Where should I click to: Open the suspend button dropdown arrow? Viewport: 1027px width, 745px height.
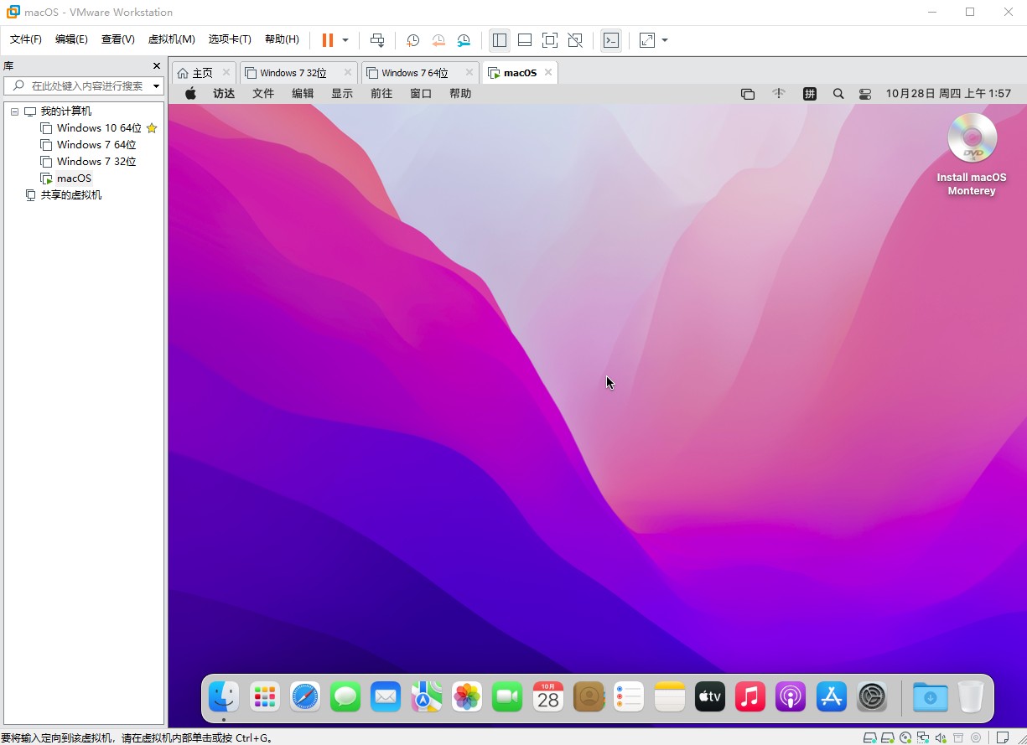coord(344,39)
